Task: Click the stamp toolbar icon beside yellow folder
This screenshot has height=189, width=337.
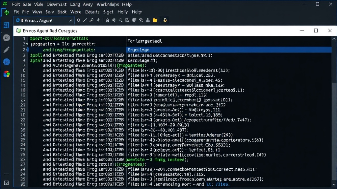Action: click(x=148, y=20)
